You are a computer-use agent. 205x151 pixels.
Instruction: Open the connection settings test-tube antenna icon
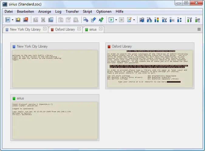click(x=164, y=20)
